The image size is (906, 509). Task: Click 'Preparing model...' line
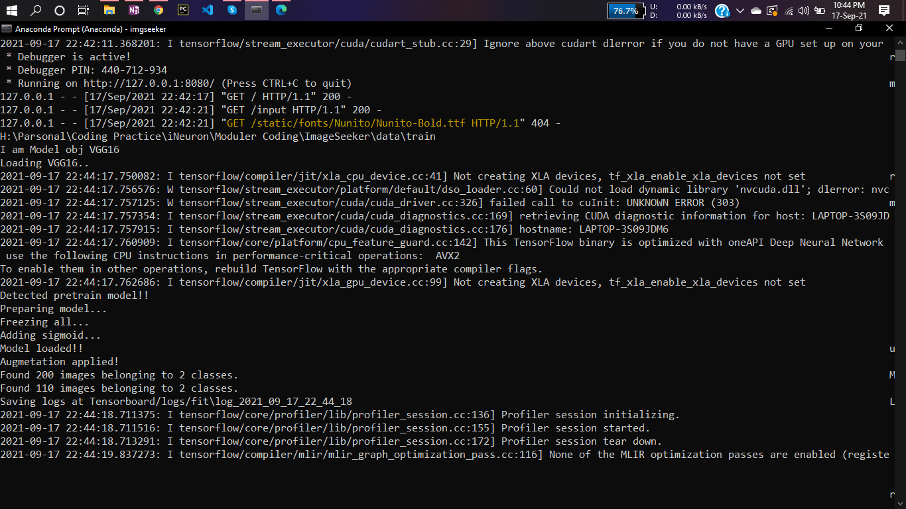[x=54, y=309]
